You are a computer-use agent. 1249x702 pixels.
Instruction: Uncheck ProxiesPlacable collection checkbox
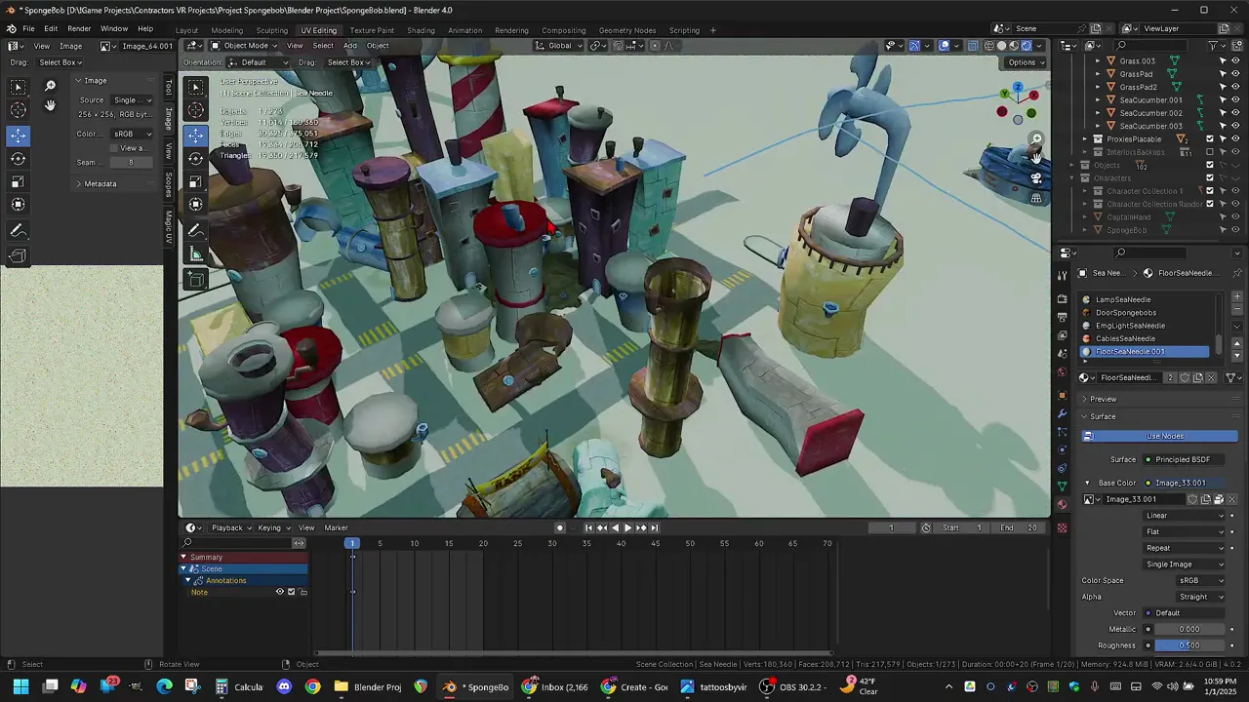[1210, 139]
